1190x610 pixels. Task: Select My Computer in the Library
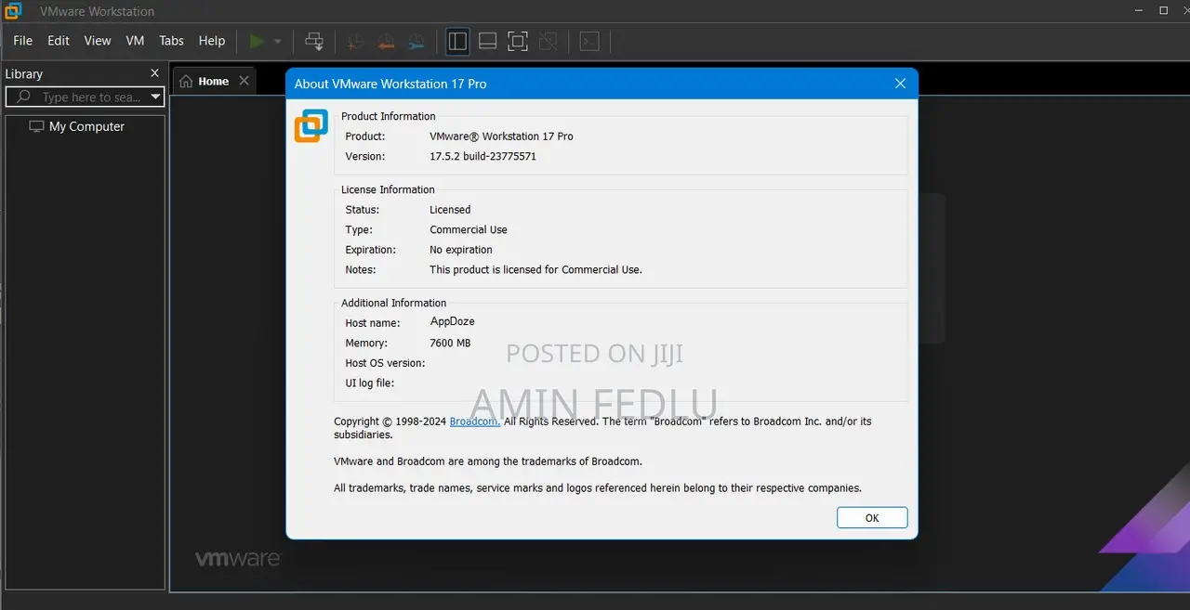pos(86,126)
